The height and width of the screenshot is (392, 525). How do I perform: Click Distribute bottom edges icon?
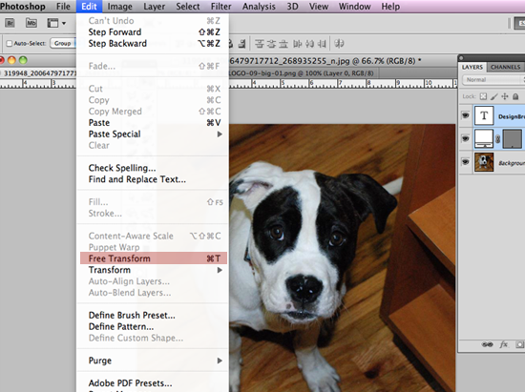pos(283,44)
